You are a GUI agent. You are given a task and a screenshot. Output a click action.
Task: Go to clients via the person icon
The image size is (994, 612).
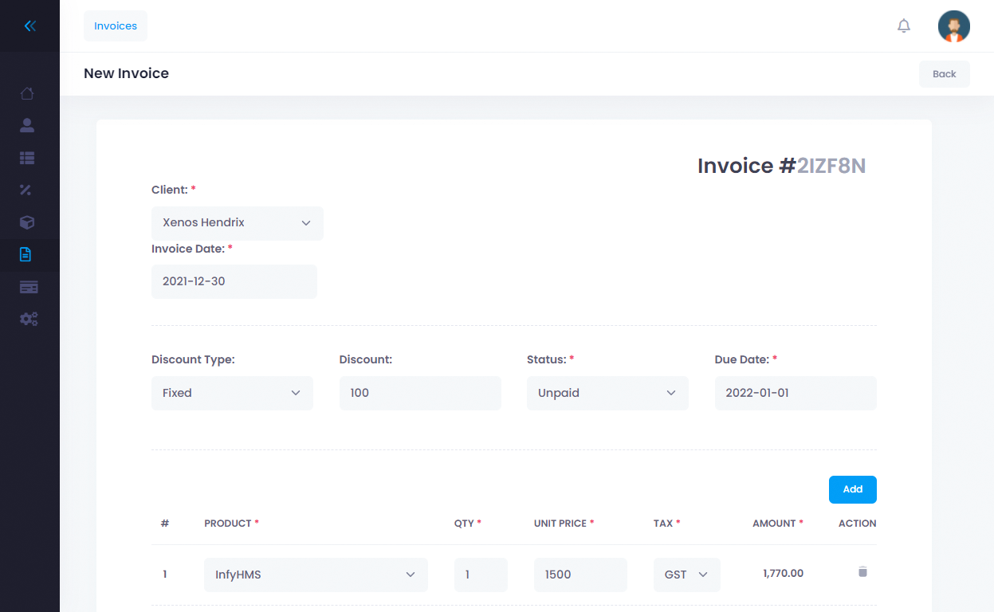point(27,125)
